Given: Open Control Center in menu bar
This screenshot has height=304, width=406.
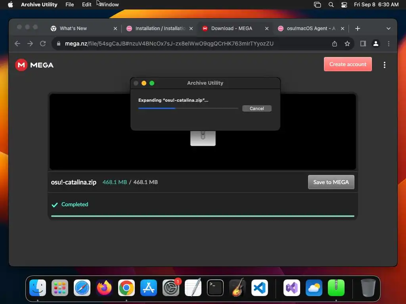Looking at the screenshot, I should tap(344, 5).
